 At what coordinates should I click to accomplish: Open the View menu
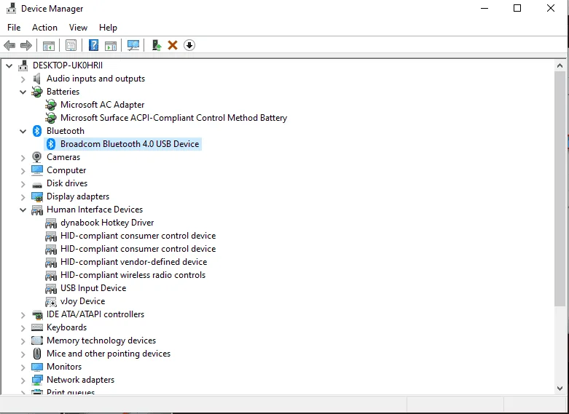click(78, 28)
